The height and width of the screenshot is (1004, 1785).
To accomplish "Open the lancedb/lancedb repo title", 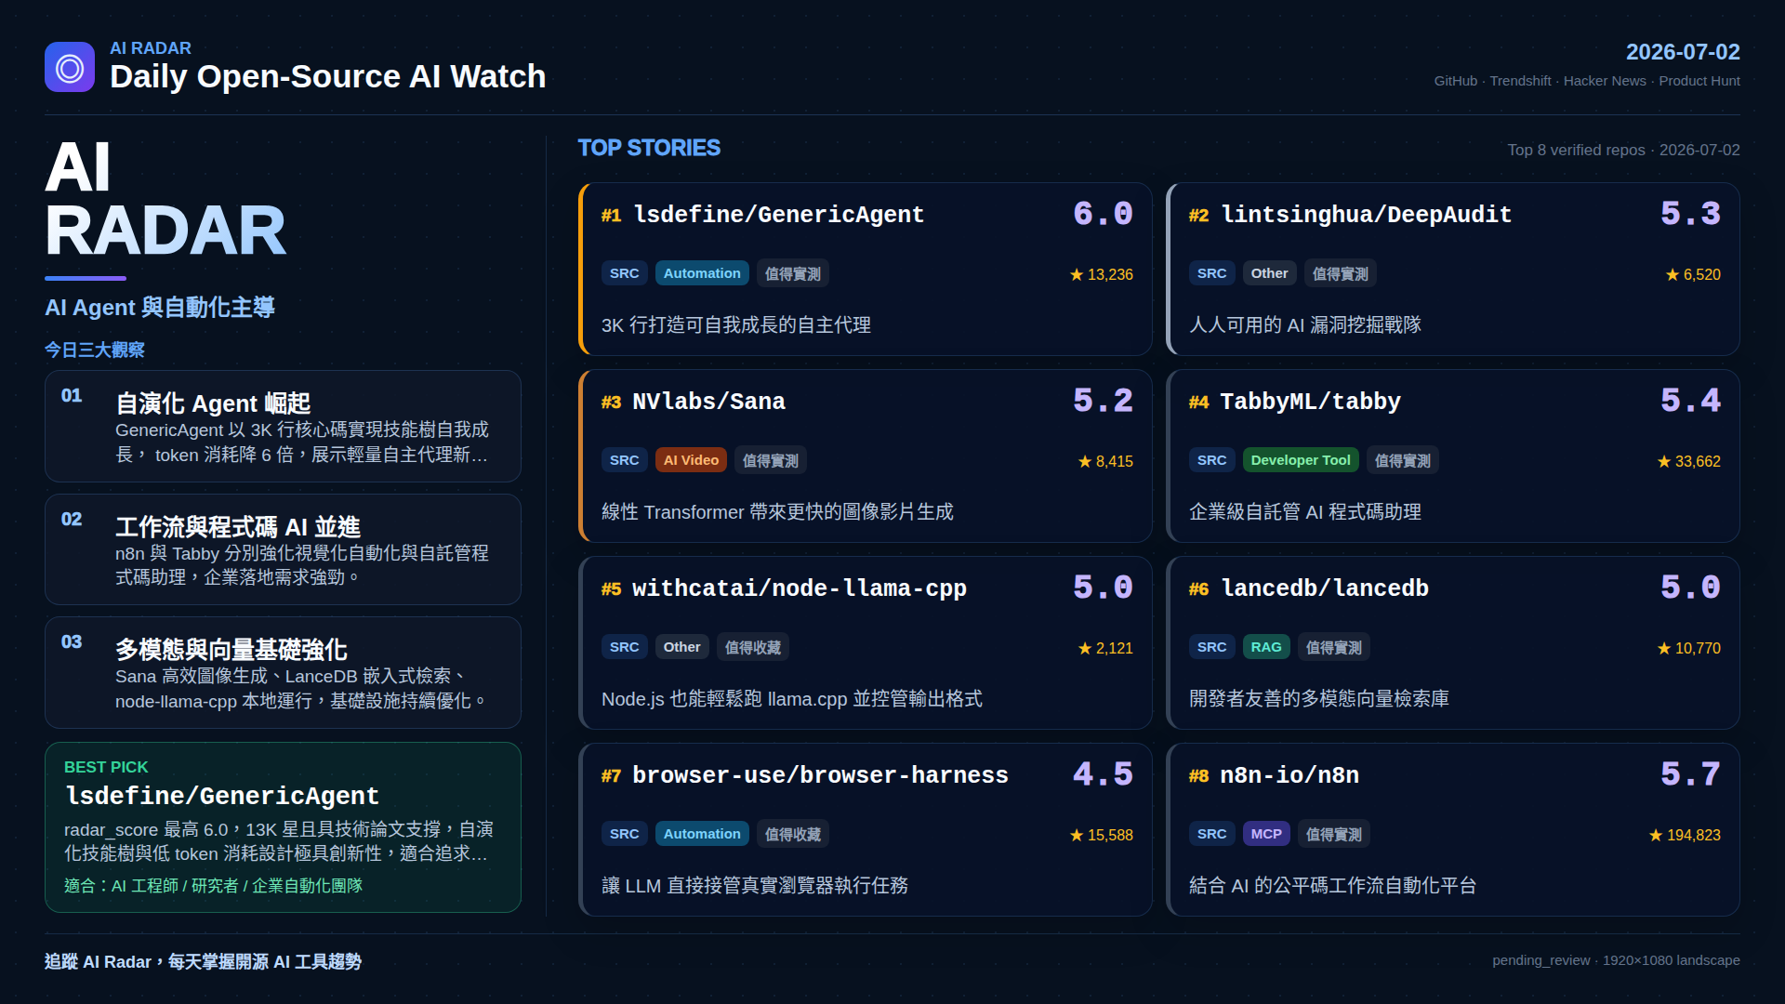I will [1325, 588].
